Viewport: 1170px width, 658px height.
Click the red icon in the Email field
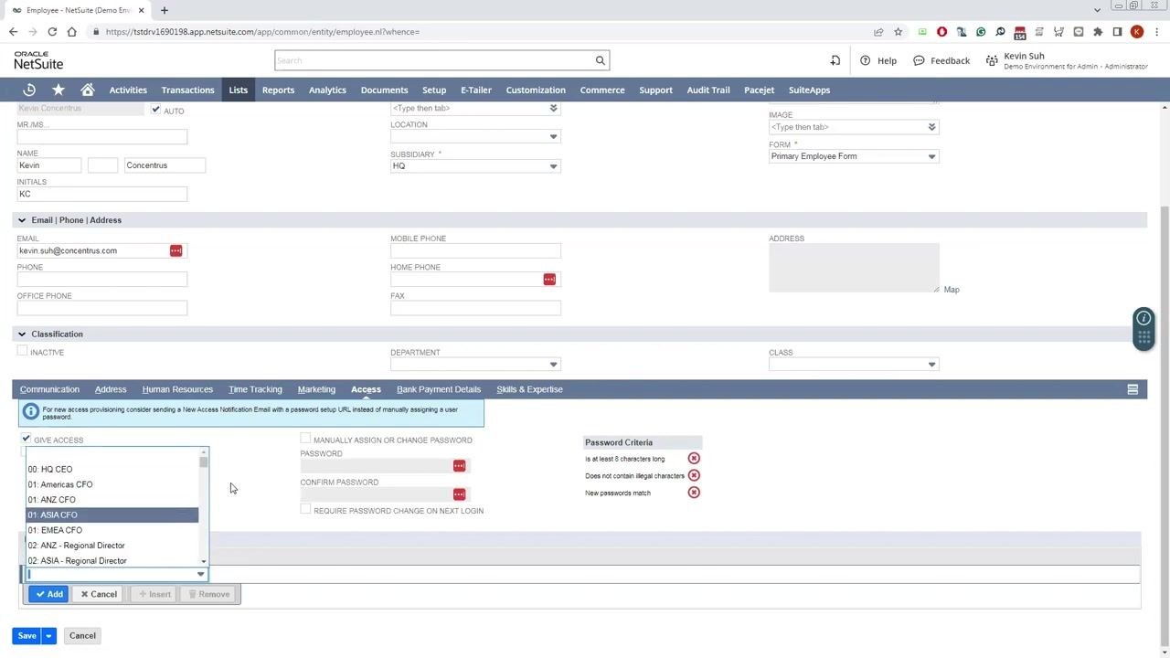175,250
